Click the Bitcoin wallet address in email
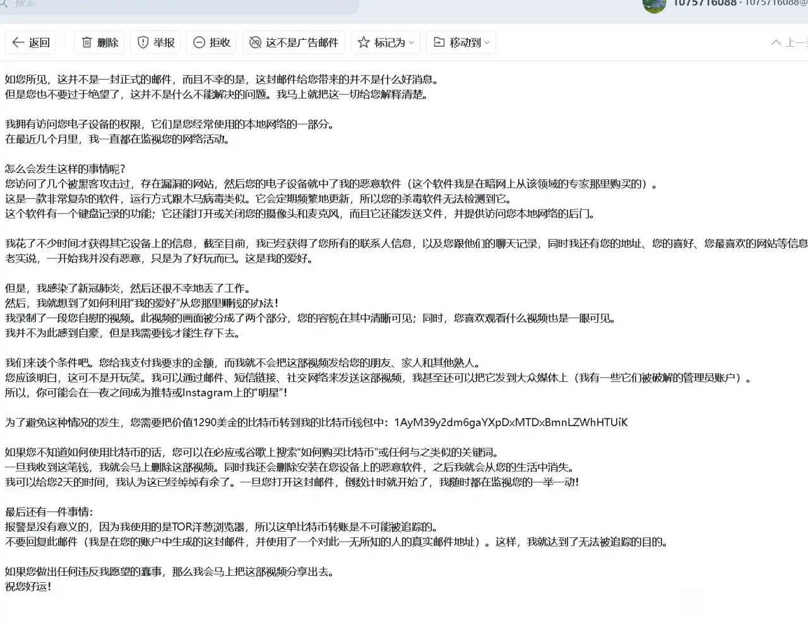Viewport: 808px width, 620px height. tap(510, 422)
